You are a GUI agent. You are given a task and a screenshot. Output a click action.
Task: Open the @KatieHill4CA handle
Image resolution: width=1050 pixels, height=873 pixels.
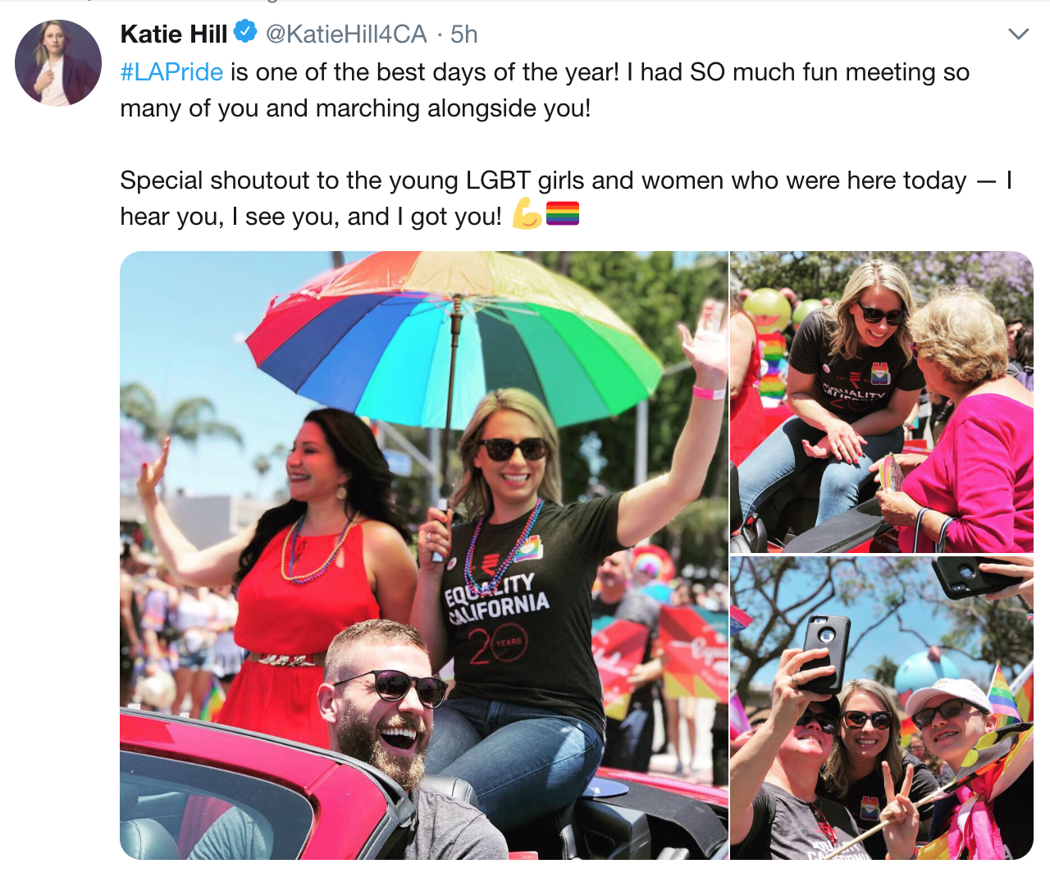[346, 34]
